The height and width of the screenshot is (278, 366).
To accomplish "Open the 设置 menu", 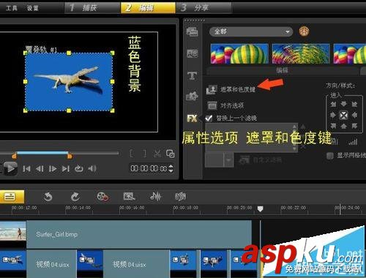I will [x=32, y=8].
